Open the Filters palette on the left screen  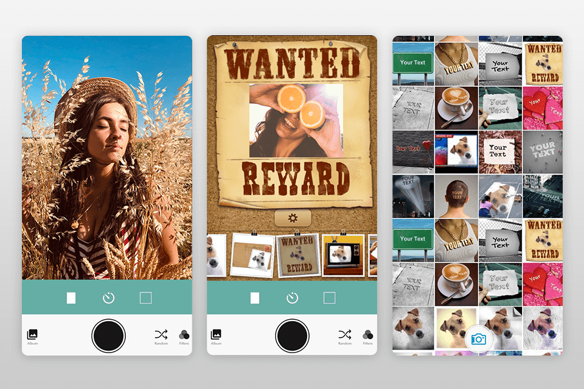click(184, 334)
